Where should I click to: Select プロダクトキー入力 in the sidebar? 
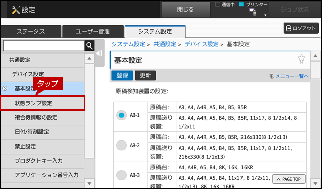pyautogui.click(x=43, y=161)
